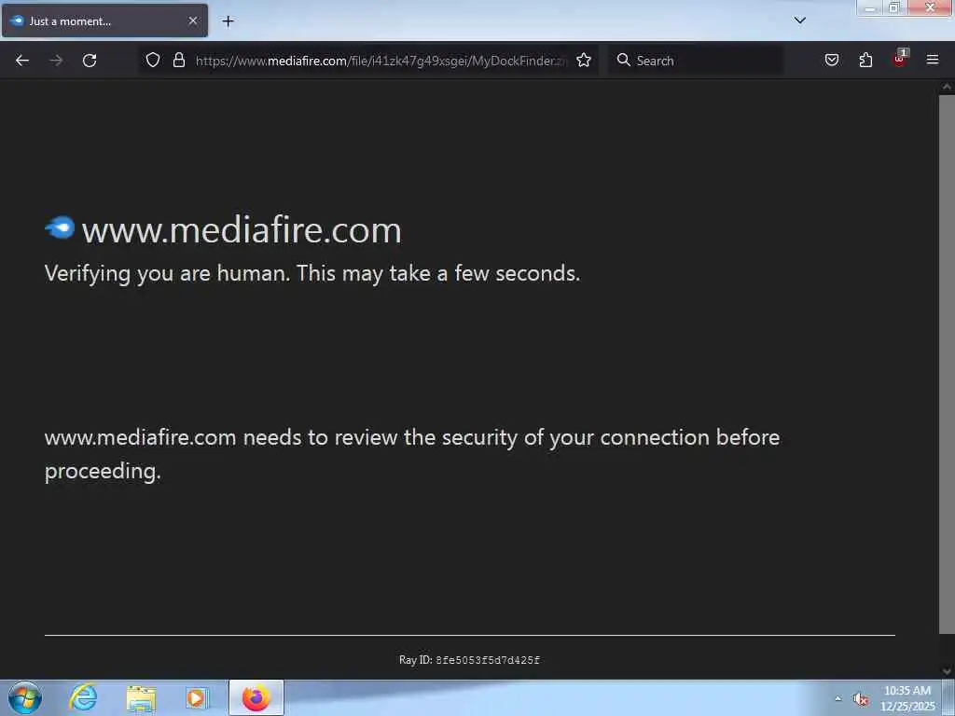This screenshot has height=716, width=955.
Task: Expand the list all tabs chevron
Action: click(800, 21)
